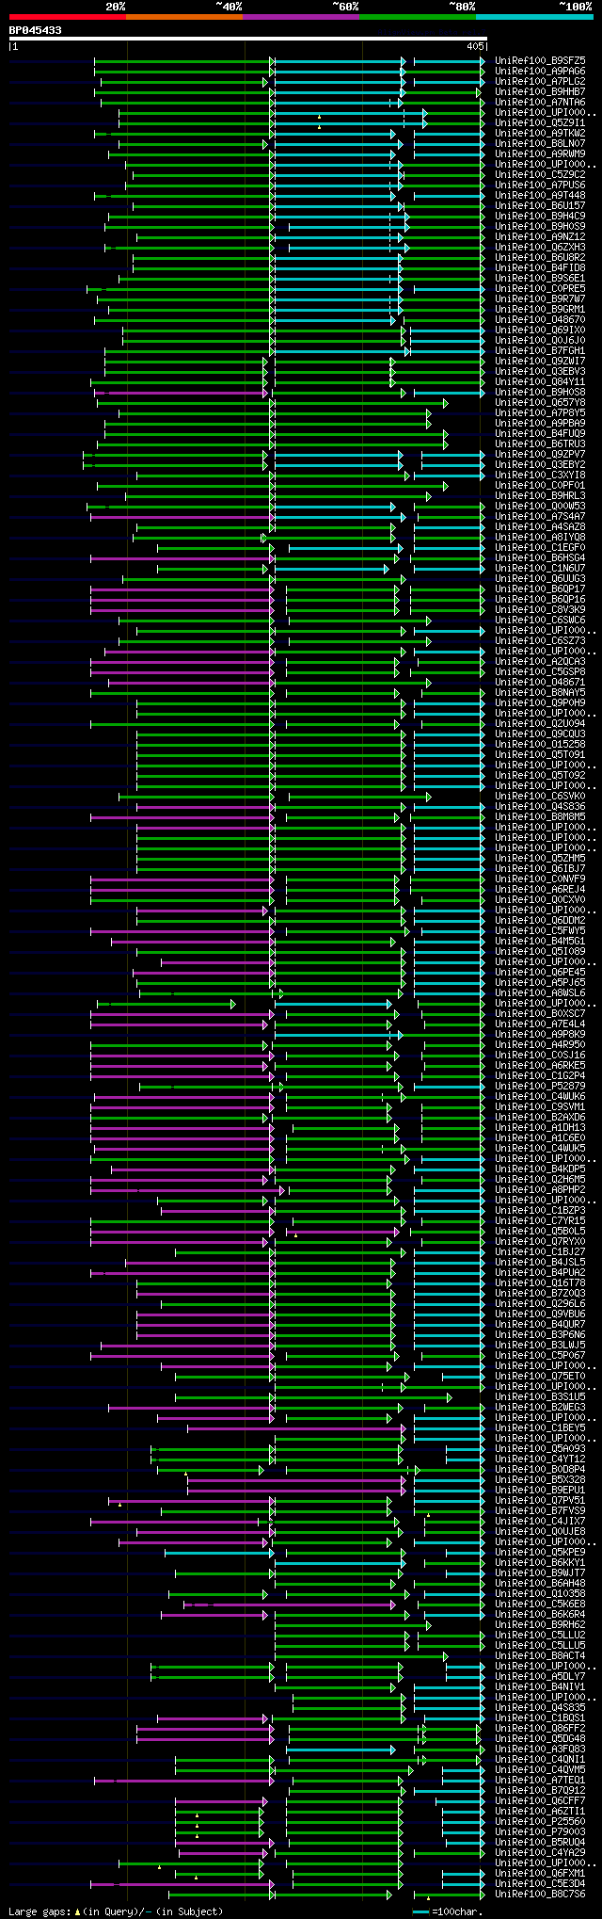The height and width of the screenshot is (1919, 602).
Task: Select the UniRef100_A7P8Y5 label
Action: point(540,412)
